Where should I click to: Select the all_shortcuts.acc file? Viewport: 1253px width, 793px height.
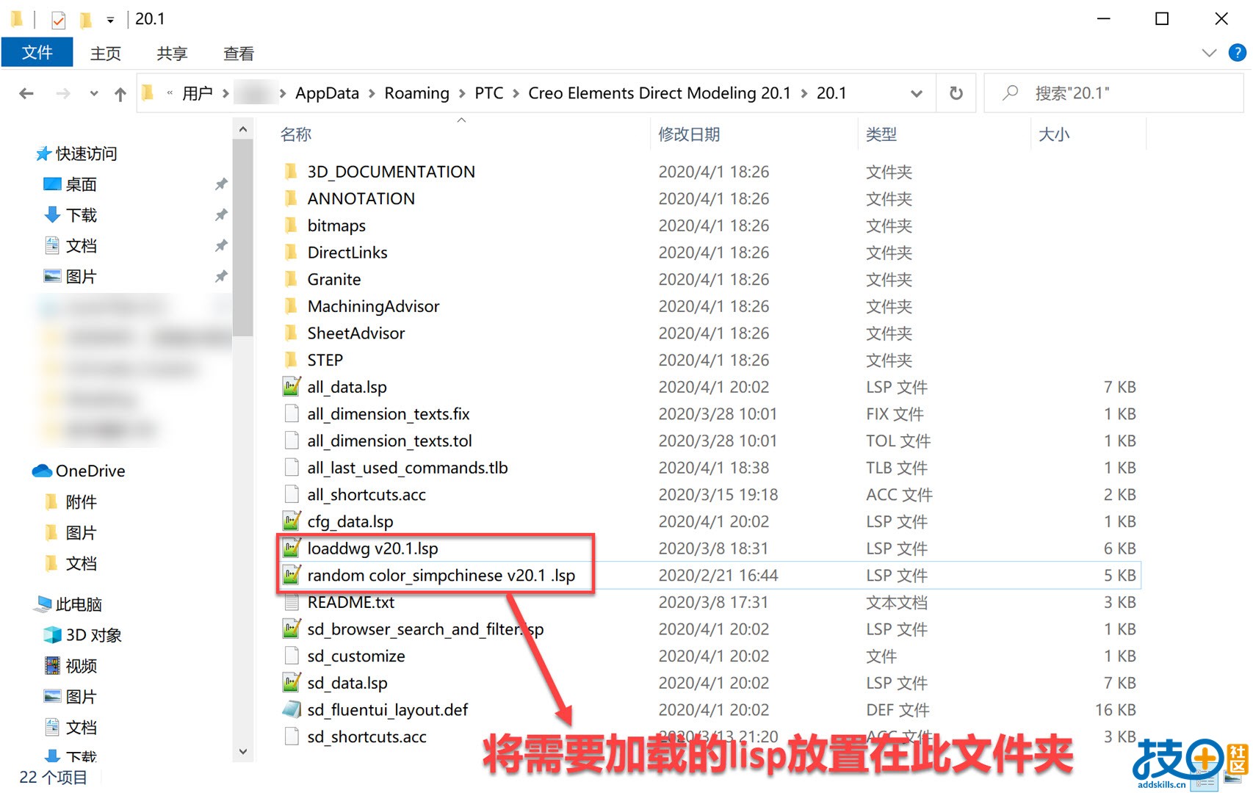click(x=366, y=495)
